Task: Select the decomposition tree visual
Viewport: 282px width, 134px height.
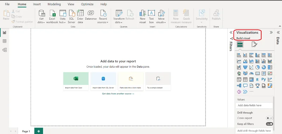Action: (x=239, y=86)
